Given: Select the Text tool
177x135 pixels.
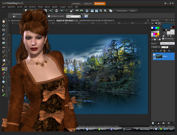Looking at the screenshot, I should coord(4,78).
